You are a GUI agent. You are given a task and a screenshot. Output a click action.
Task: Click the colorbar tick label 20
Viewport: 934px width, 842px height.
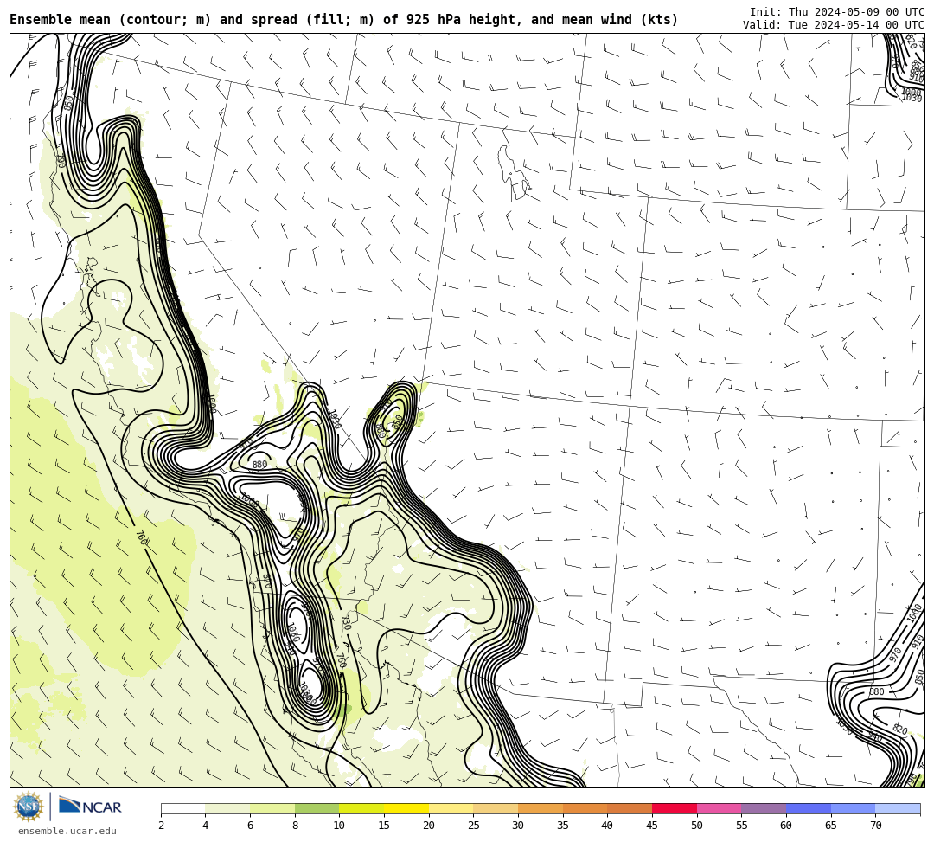(x=429, y=826)
